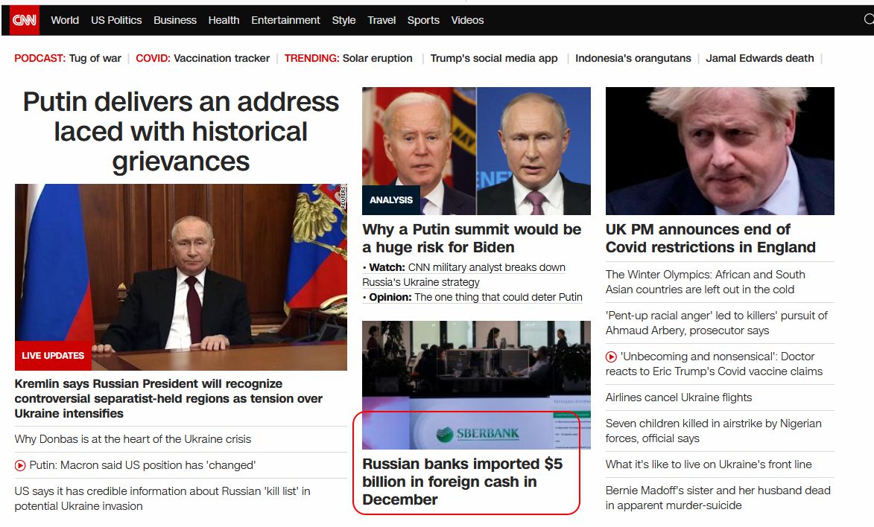Click the CNN logo icon
Image resolution: width=874 pixels, height=527 pixels.
pyautogui.click(x=24, y=20)
